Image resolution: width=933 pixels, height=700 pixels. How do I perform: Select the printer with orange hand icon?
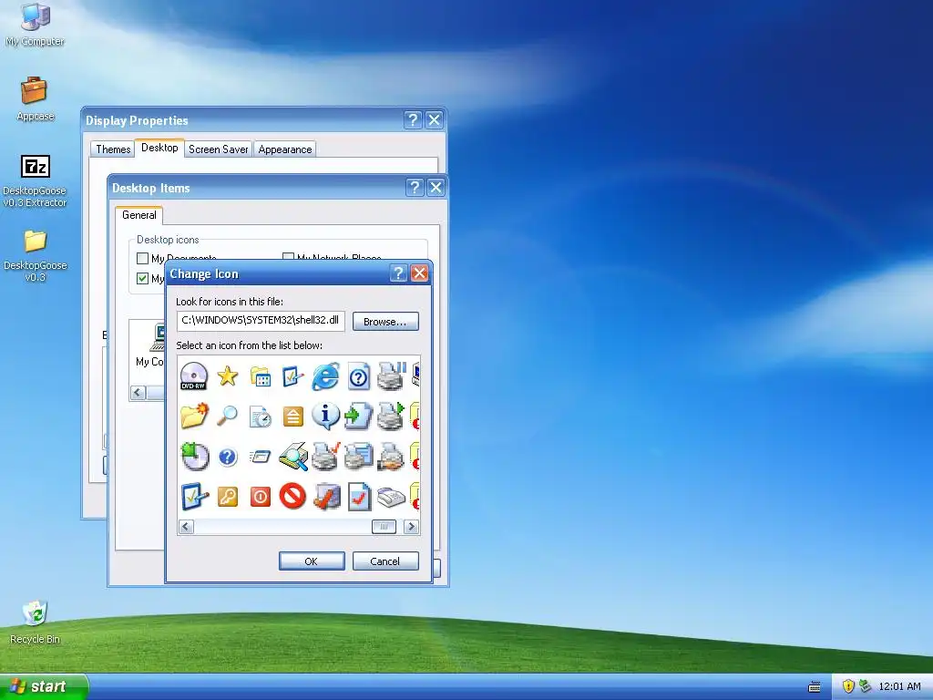click(x=391, y=456)
